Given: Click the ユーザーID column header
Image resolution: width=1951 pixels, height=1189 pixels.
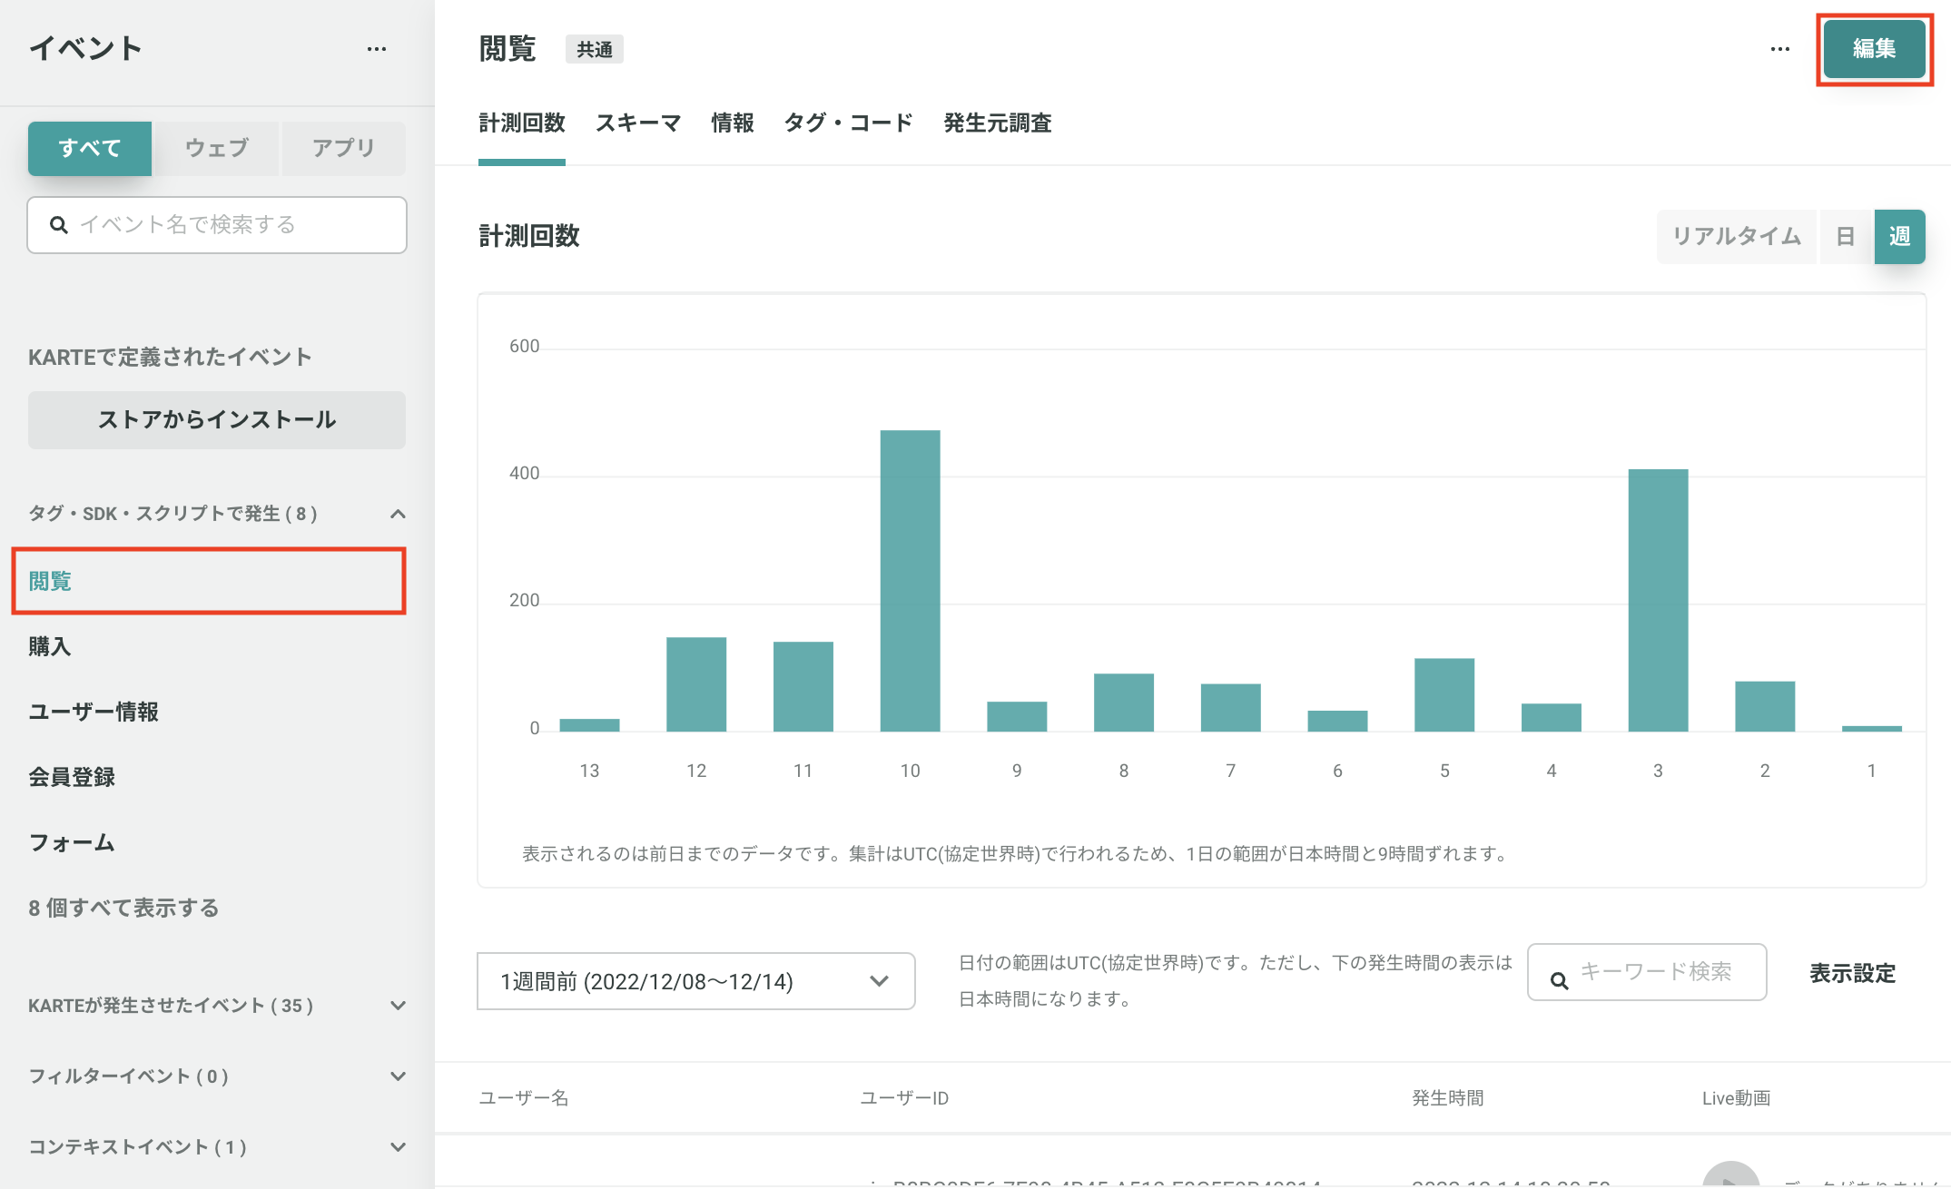Looking at the screenshot, I should tap(904, 1098).
